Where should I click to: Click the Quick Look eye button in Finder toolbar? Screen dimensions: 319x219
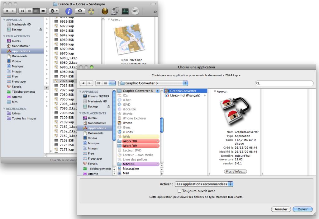pos(80,11)
